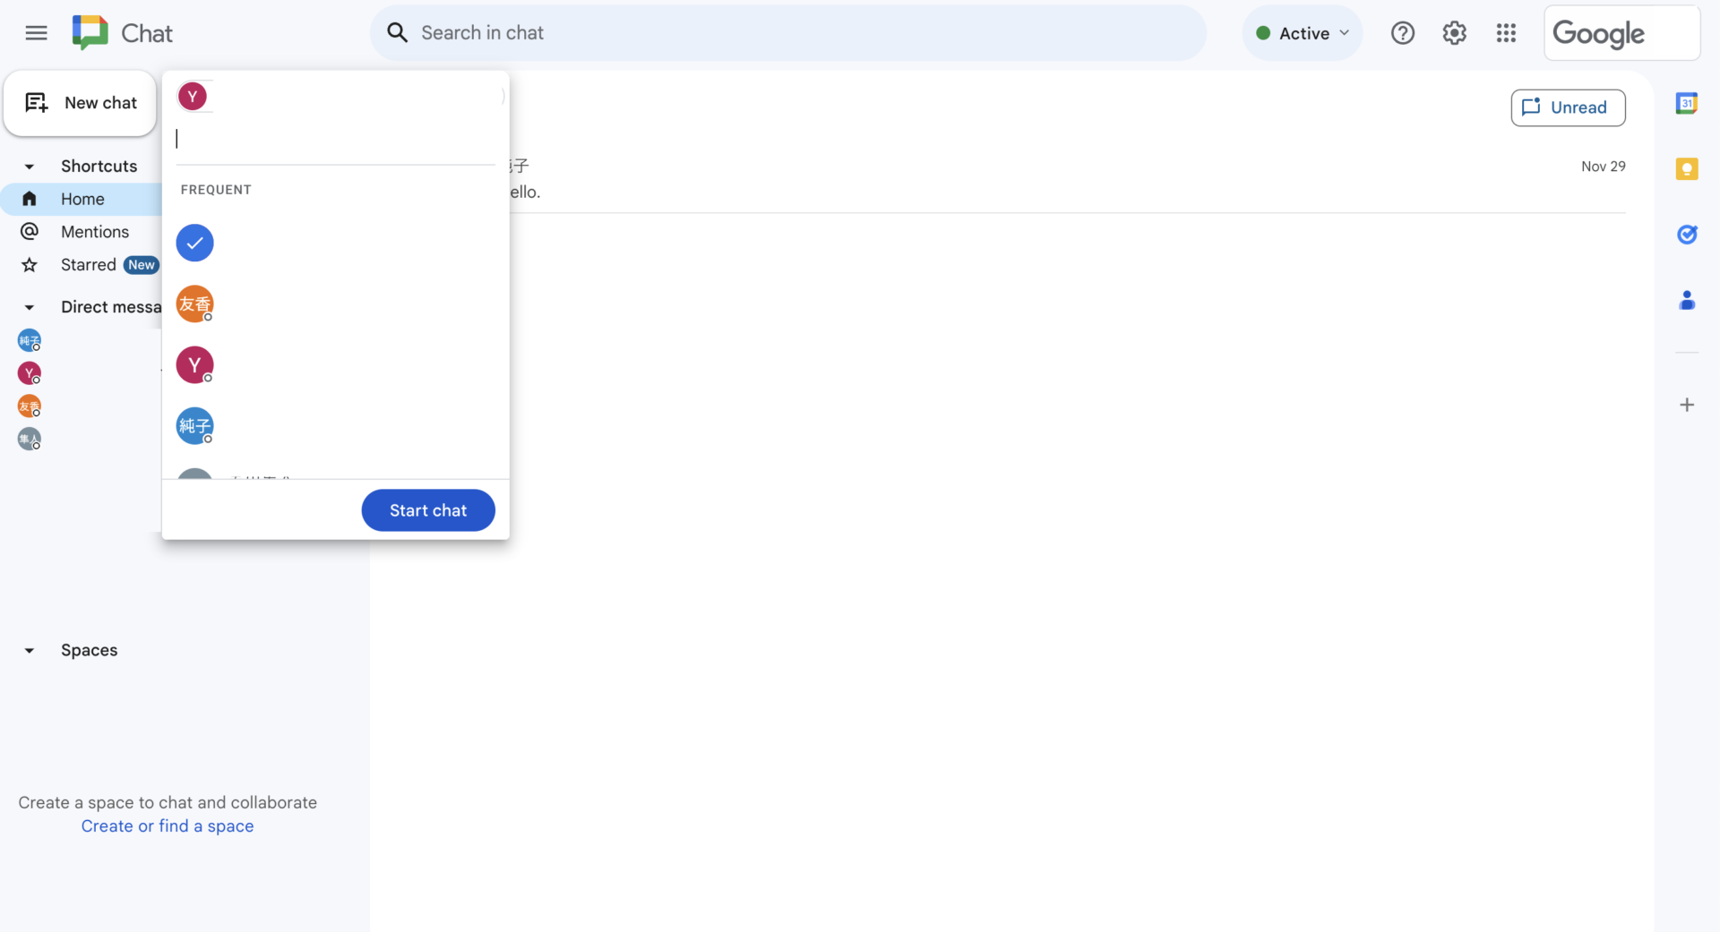Collapse the Shortcuts section
1720x932 pixels.
[x=30, y=167]
